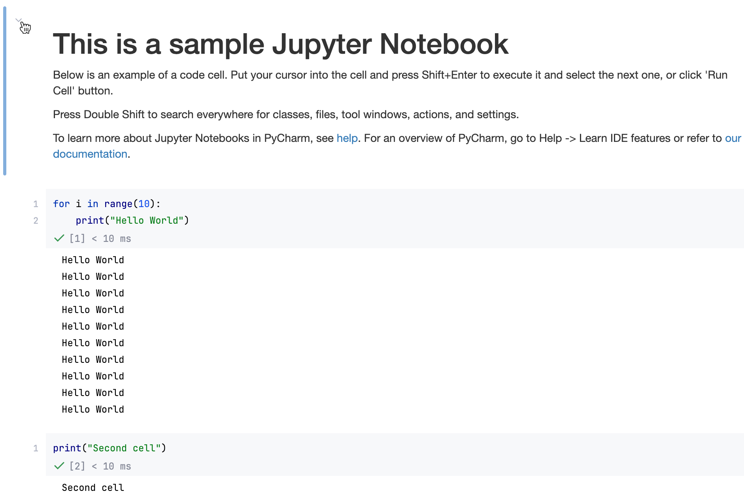Click the "< 10 ms" timing of second cell
The width and height of the screenshot is (744, 498).
111,466
